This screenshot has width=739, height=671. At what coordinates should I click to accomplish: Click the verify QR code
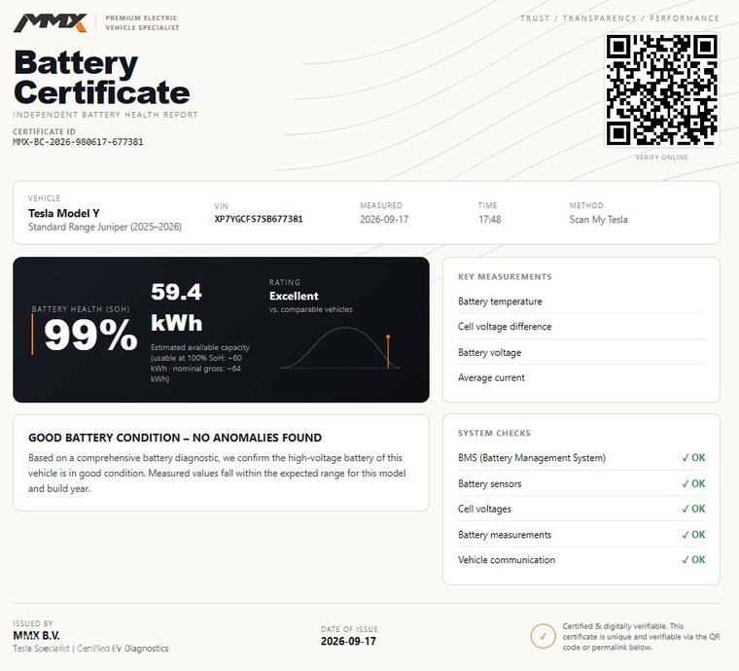[x=662, y=89]
